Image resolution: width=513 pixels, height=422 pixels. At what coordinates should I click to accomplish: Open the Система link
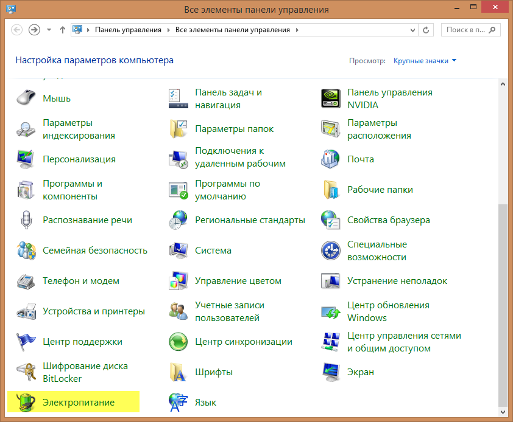point(213,251)
